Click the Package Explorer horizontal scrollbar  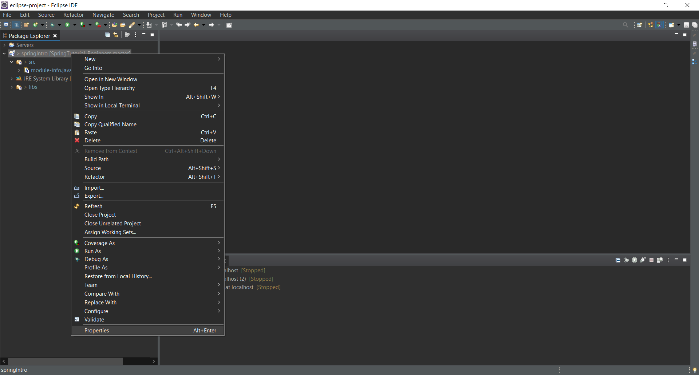click(x=65, y=361)
